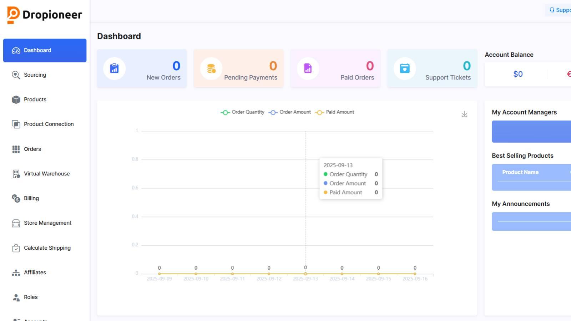Click the $0 account balance

click(x=518, y=74)
